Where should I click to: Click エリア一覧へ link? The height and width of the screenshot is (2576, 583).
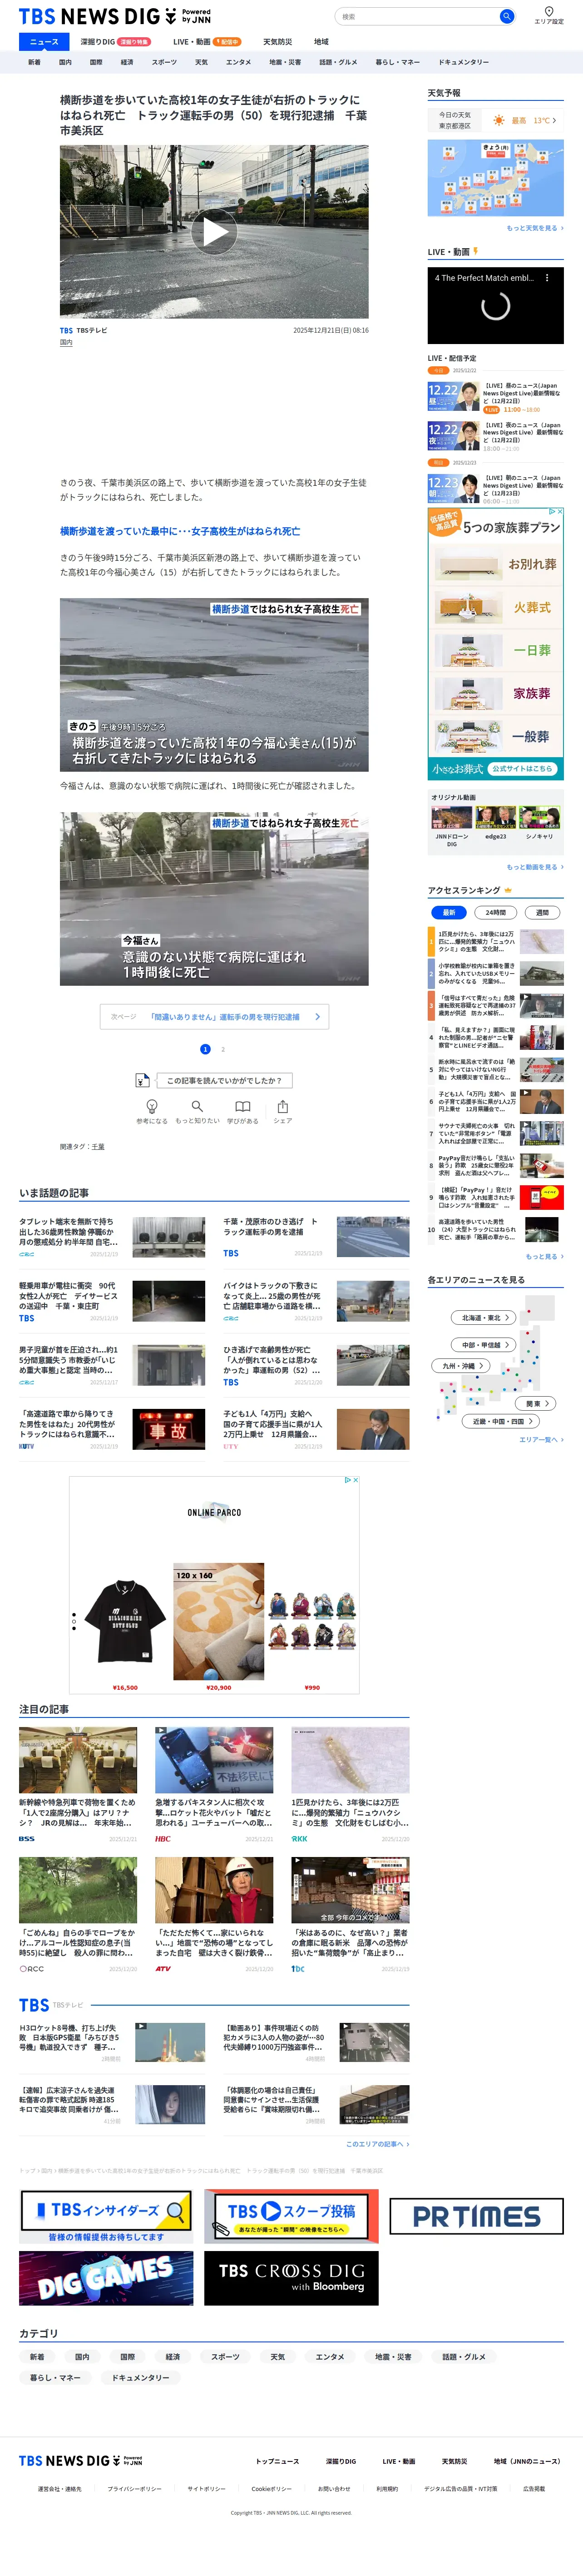pyautogui.click(x=541, y=1440)
